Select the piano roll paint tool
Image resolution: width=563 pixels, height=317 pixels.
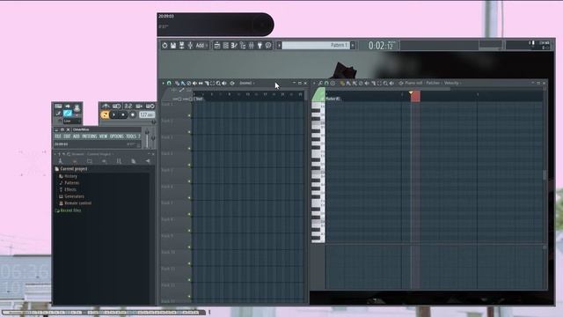click(x=348, y=84)
